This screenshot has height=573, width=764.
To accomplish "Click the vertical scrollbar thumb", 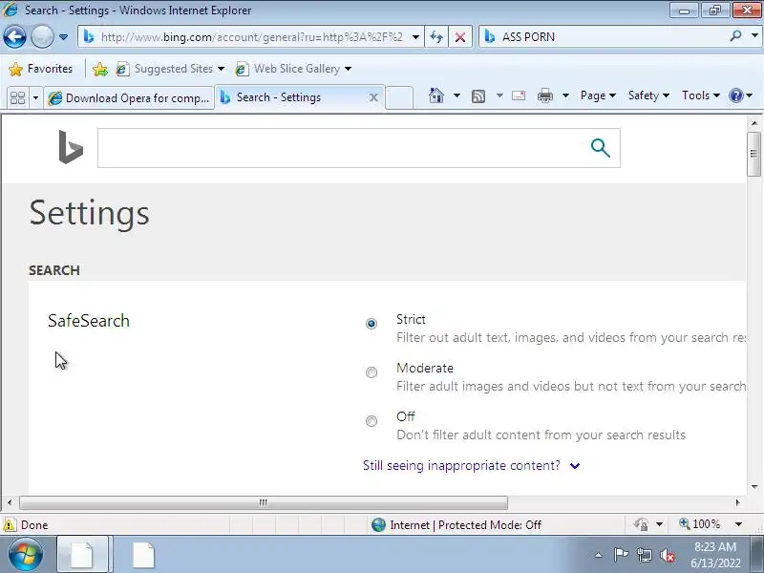I will [753, 154].
